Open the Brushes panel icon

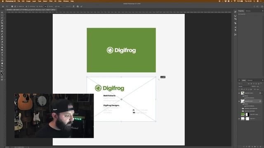coord(236,16)
